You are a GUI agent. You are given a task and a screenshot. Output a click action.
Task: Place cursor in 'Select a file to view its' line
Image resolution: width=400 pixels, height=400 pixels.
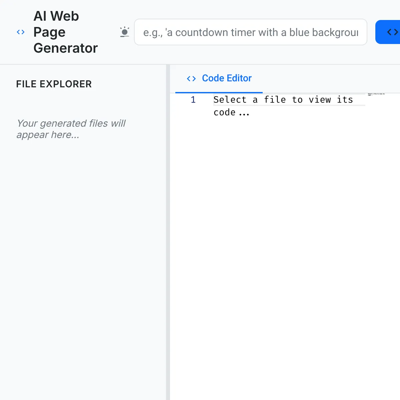tap(283, 100)
